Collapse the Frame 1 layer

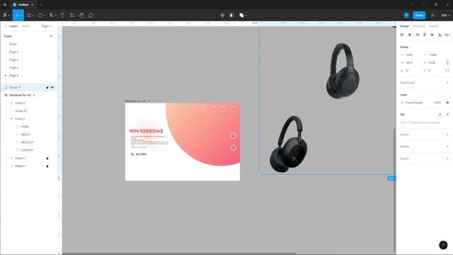11,118
